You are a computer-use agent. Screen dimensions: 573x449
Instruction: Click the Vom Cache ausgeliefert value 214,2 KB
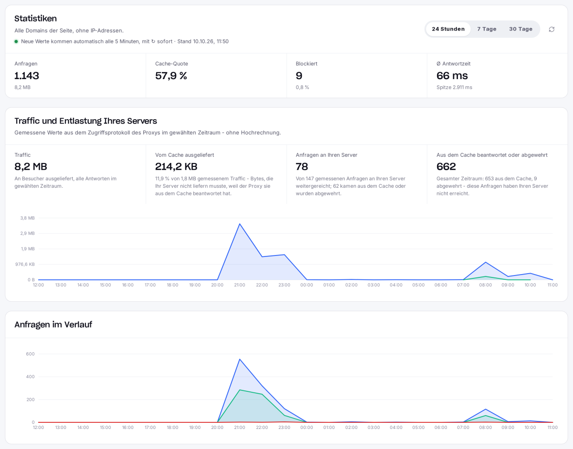(176, 167)
